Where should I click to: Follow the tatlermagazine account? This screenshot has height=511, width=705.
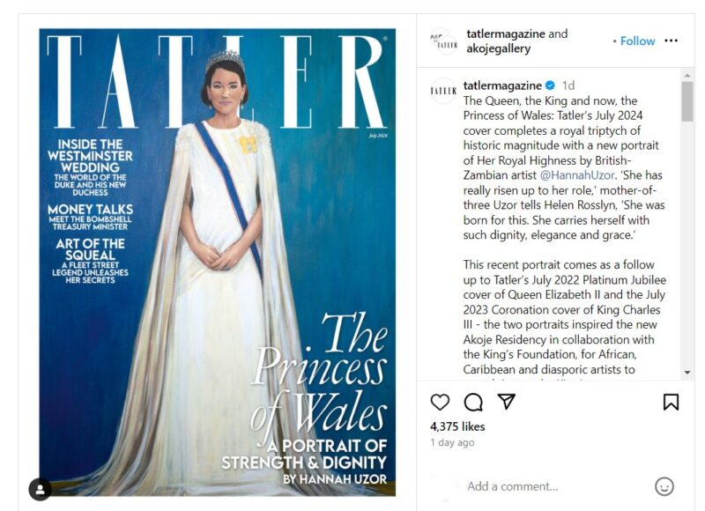[x=637, y=41]
